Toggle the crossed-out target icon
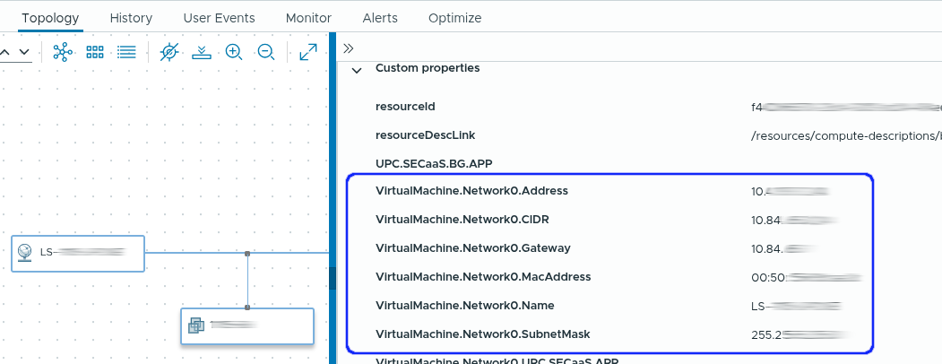This screenshot has height=364, width=942. (169, 52)
